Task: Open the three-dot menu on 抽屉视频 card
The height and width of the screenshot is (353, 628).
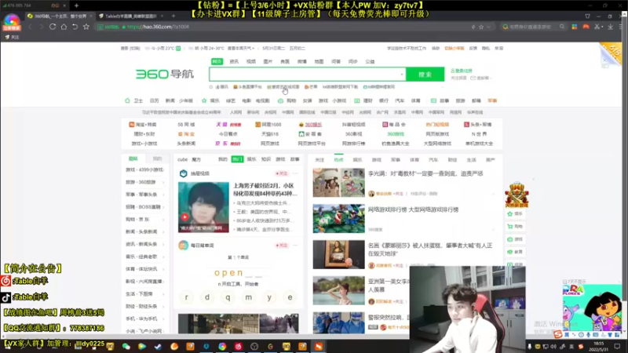Action: coord(295,173)
